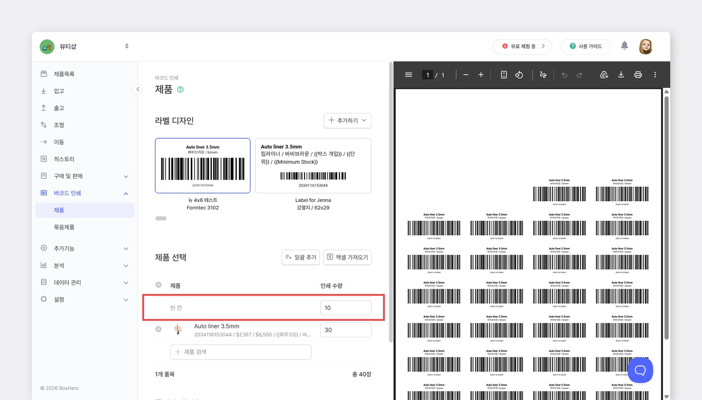Edit PDF page number field
The image size is (702, 400).
428,75
